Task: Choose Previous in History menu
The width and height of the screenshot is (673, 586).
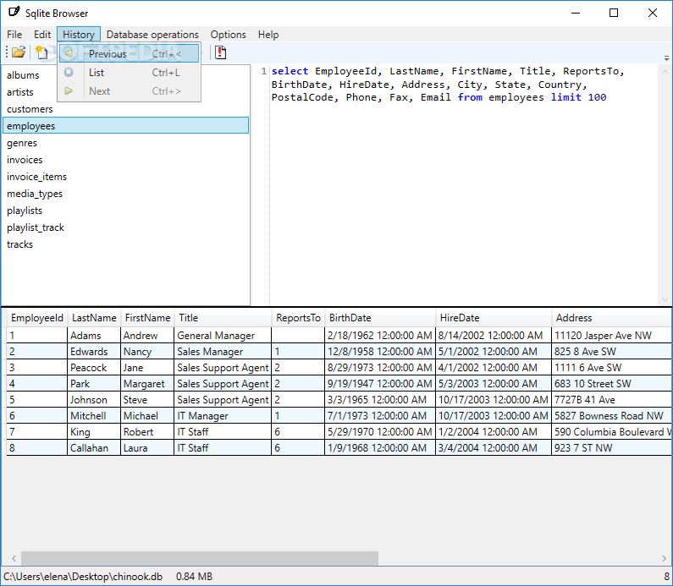Action: pyautogui.click(x=129, y=53)
